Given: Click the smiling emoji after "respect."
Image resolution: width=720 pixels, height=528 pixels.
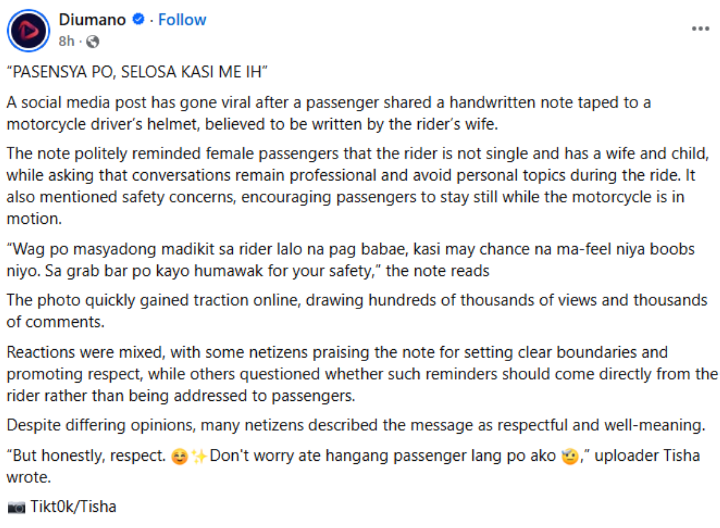Looking at the screenshot, I should (179, 455).
